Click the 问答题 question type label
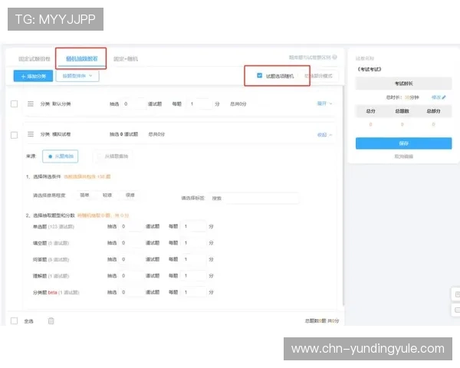The image size is (460, 368). tap(40, 259)
